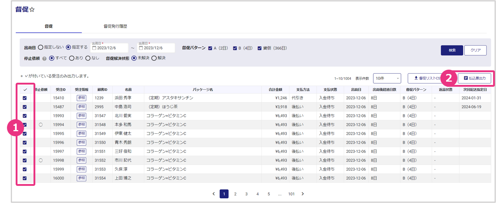This screenshot has width=496, height=203.
Task: Open calendar icon in end 出荷日 field
Action: tap(141, 48)
